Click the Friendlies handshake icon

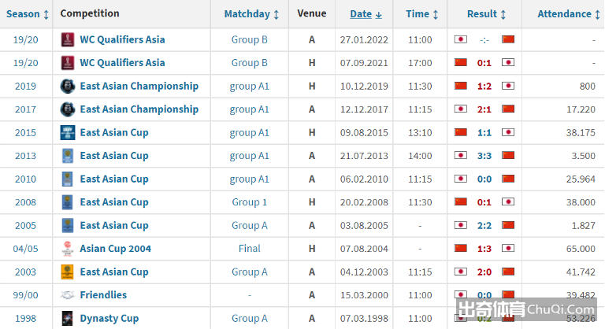[68, 295]
